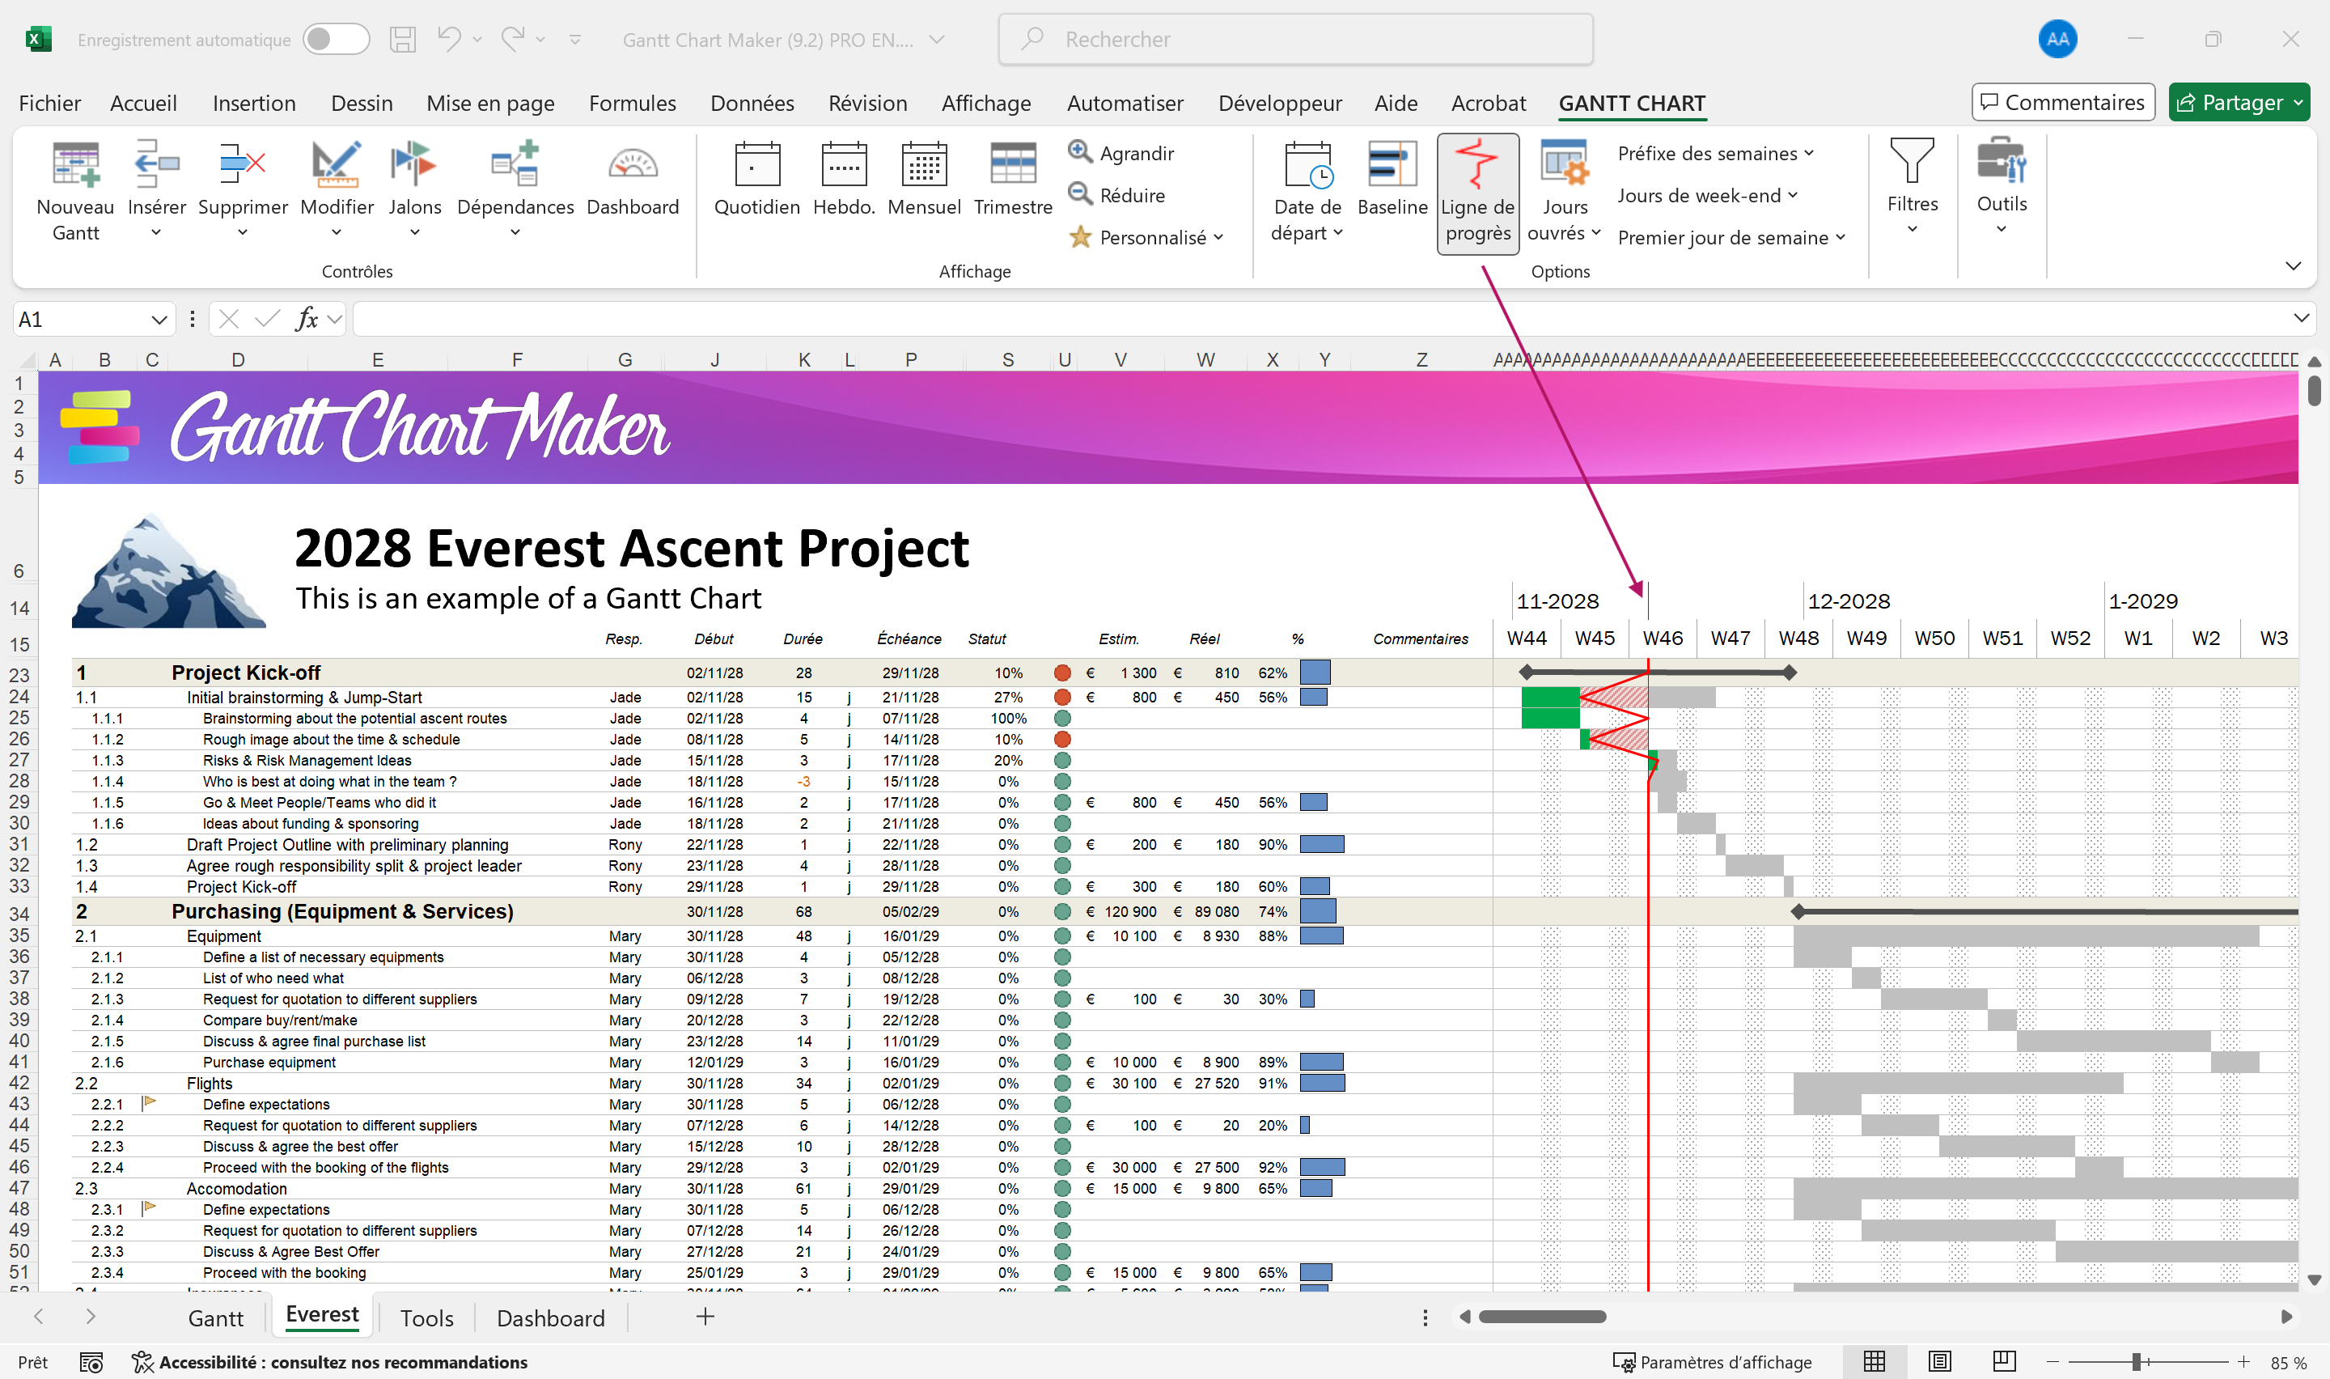Switch to page layout view in status bar
The height and width of the screenshot is (1379, 2330).
pos(1939,1362)
